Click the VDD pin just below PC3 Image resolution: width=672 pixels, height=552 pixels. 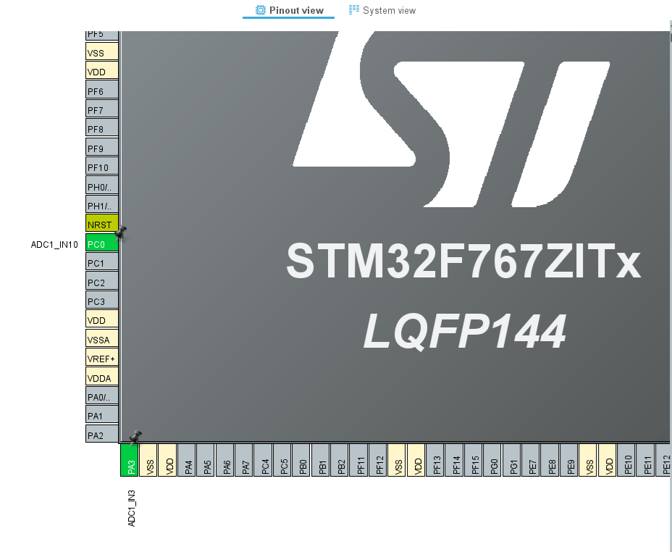[x=102, y=319]
